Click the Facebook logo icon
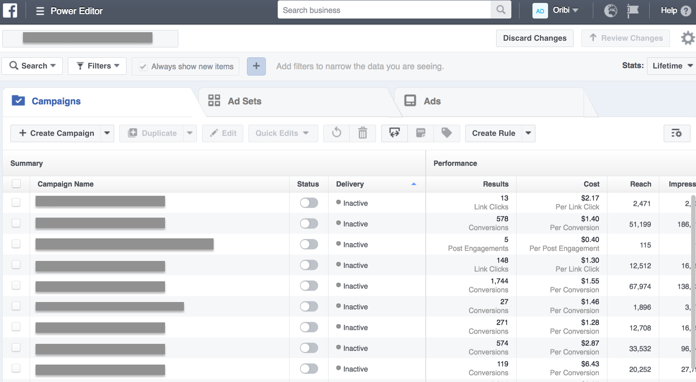This screenshot has width=696, height=382. pyautogui.click(x=10, y=10)
